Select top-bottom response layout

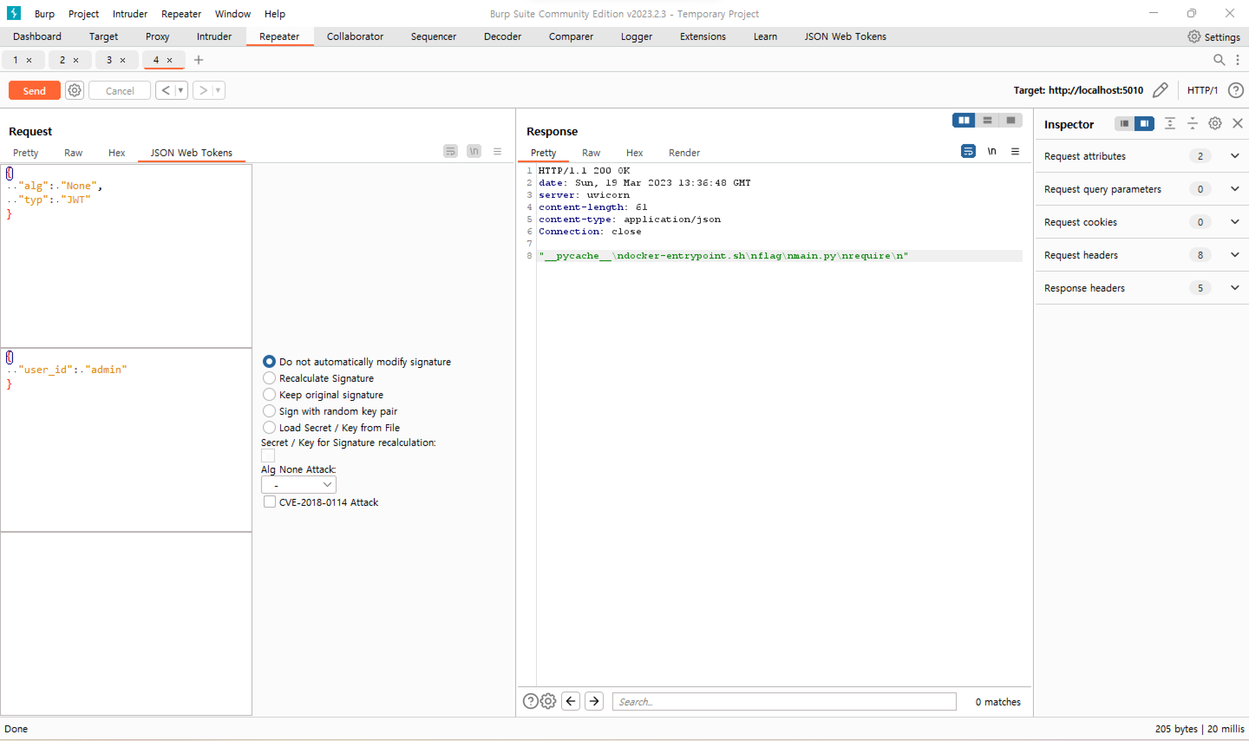pyautogui.click(x=987, y=120)
